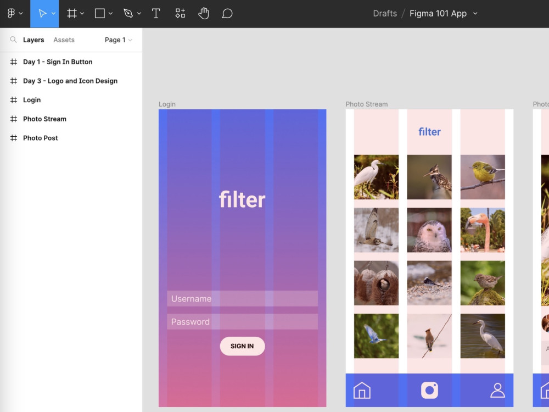Select the Day 3 - Logo and Icon Design layer
The width and height of the screenshot is (549, 412).
[71, 81]
